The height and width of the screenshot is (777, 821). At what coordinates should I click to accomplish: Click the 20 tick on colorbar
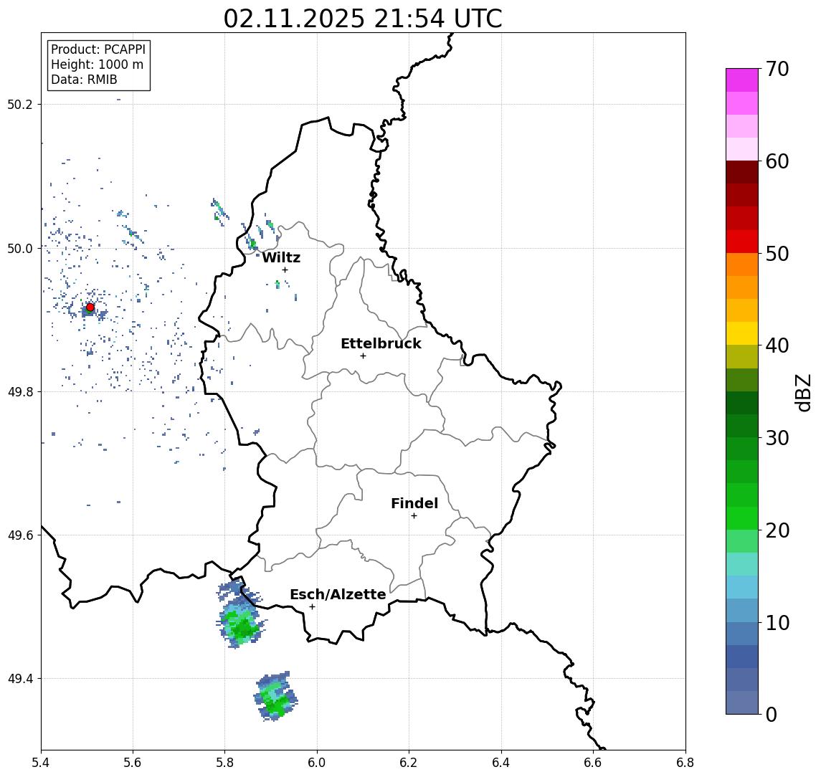click(777, 530)
